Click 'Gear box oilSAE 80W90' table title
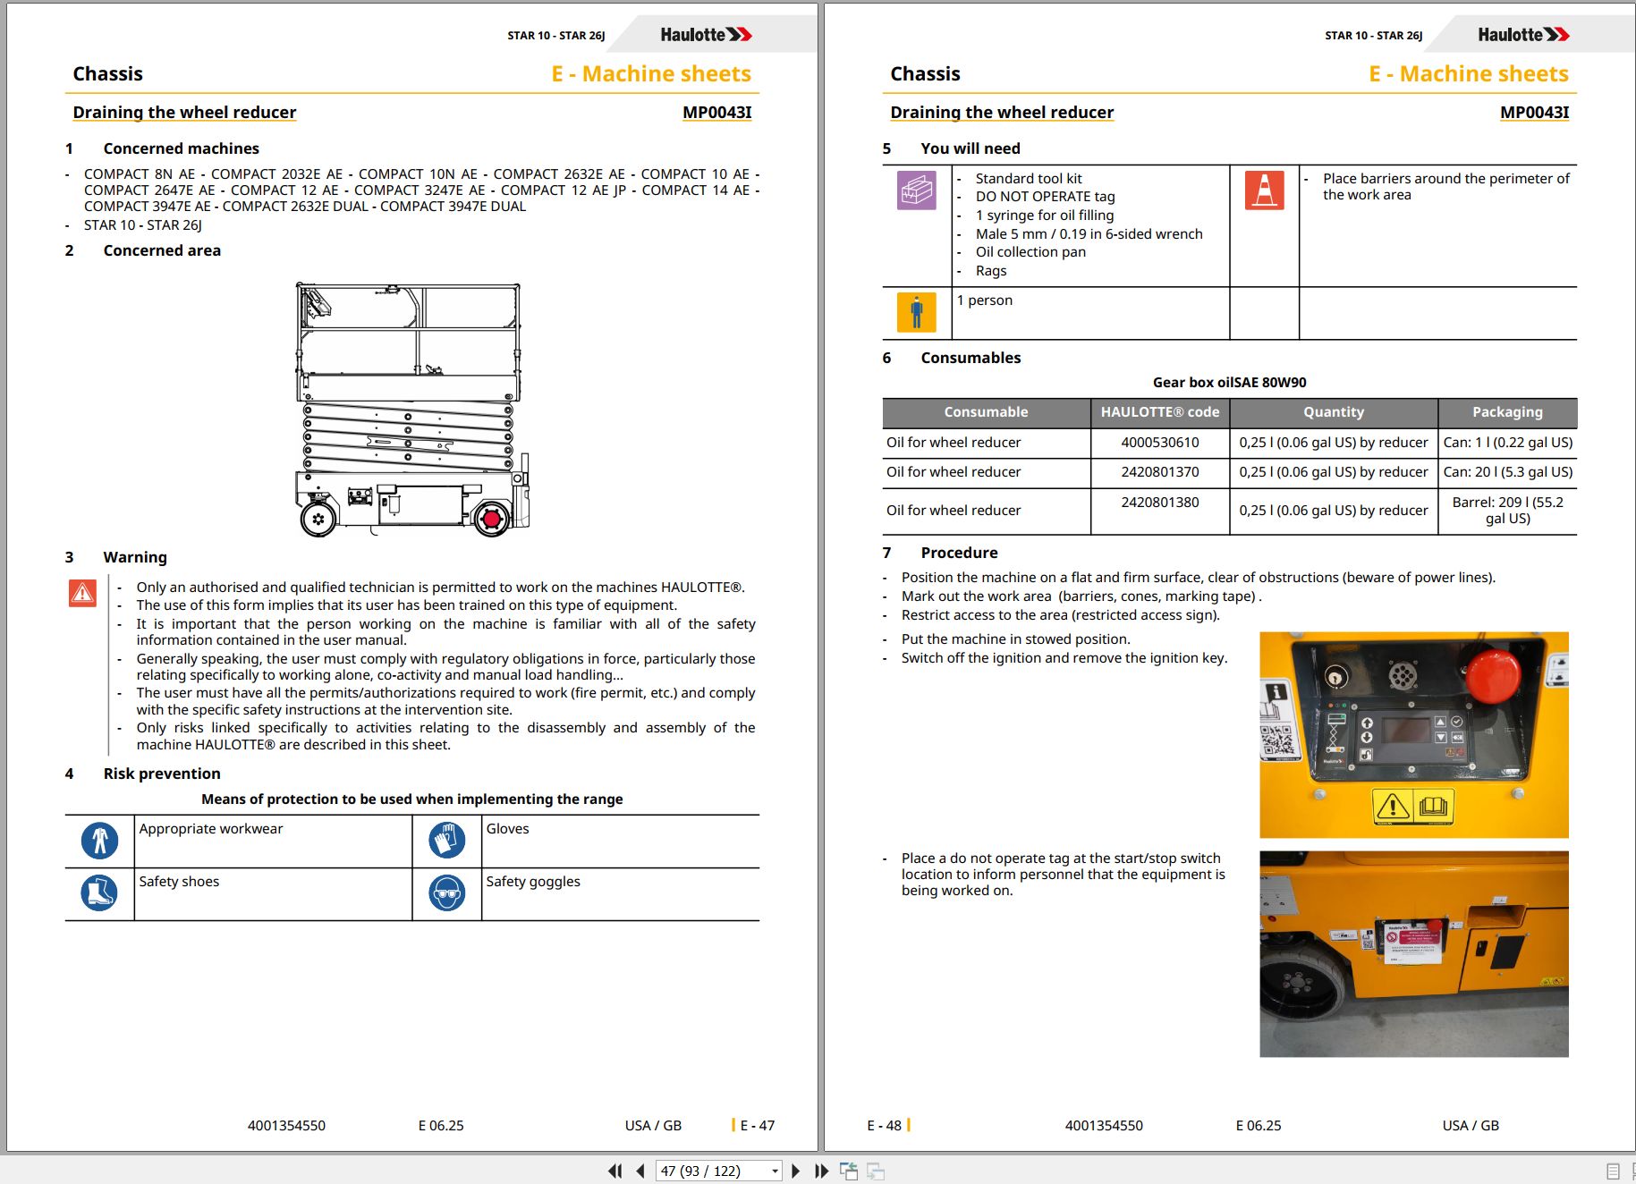 point(1229,382)
